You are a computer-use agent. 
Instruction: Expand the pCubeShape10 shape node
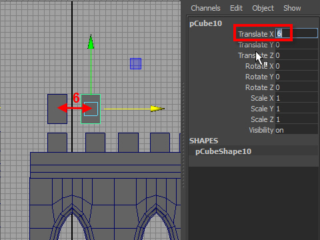223,151
